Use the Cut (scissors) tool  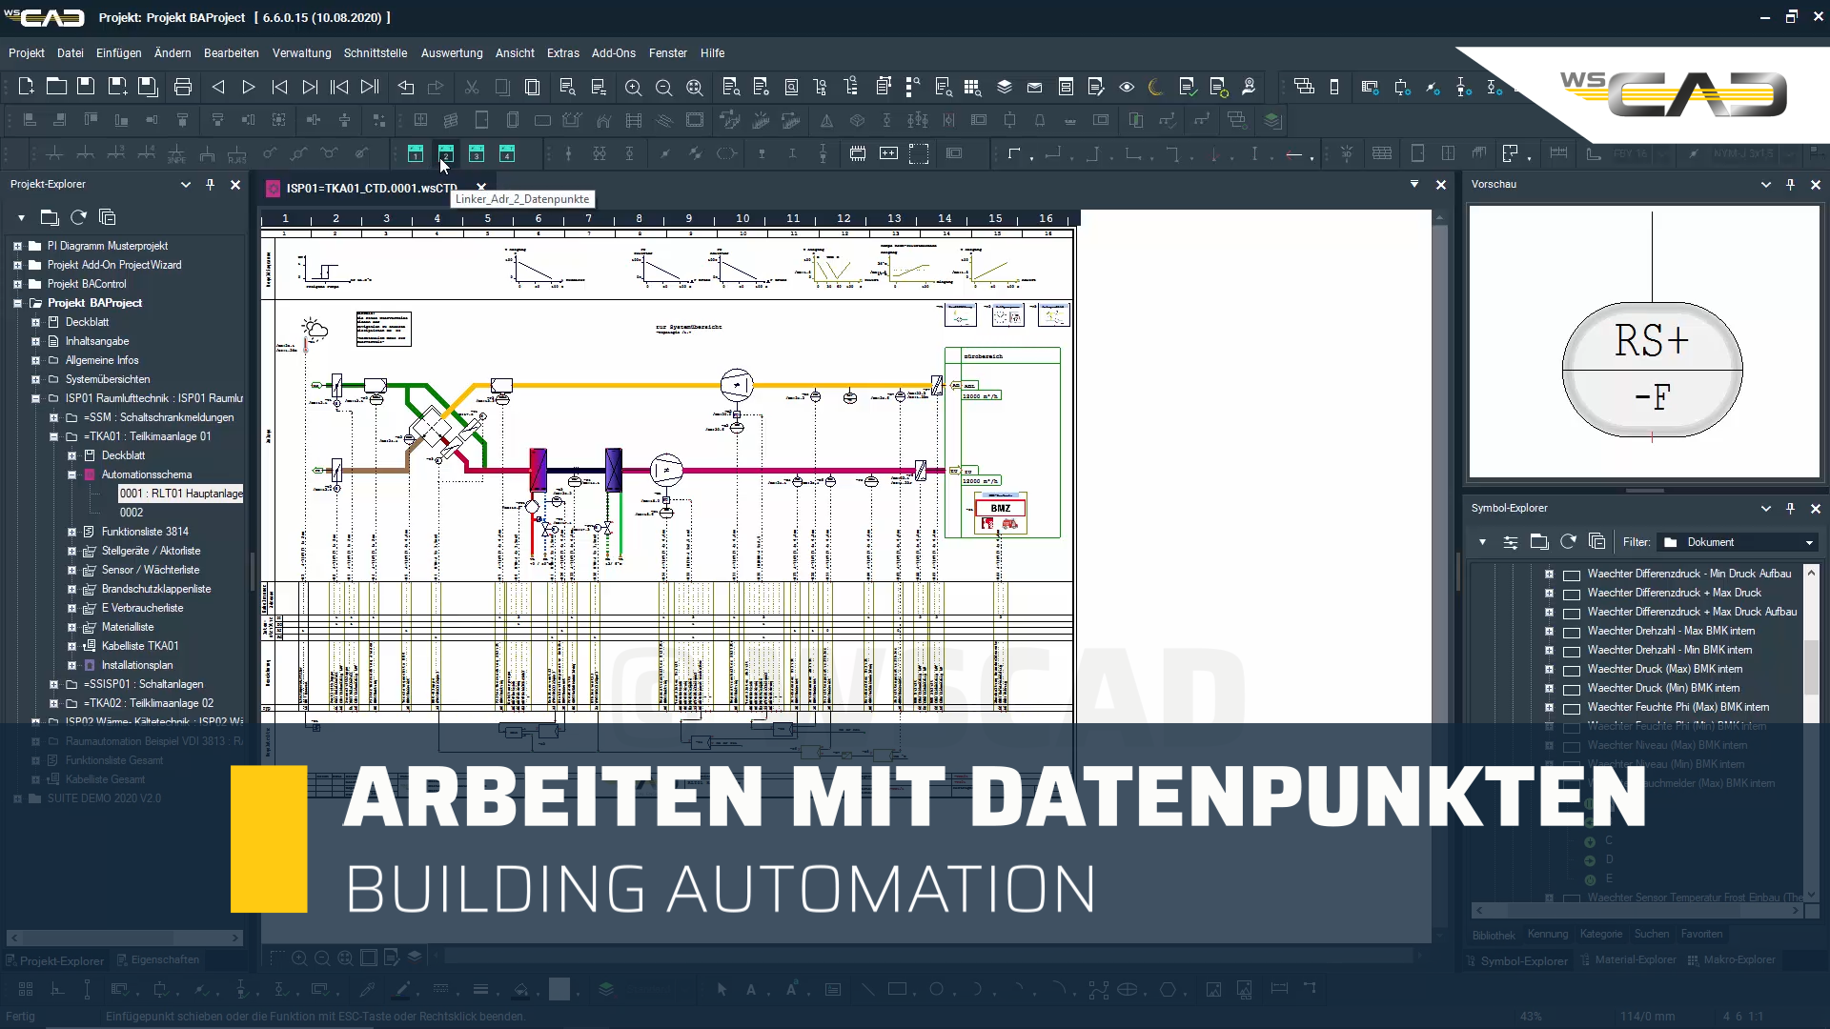click(x=472, y=87)
